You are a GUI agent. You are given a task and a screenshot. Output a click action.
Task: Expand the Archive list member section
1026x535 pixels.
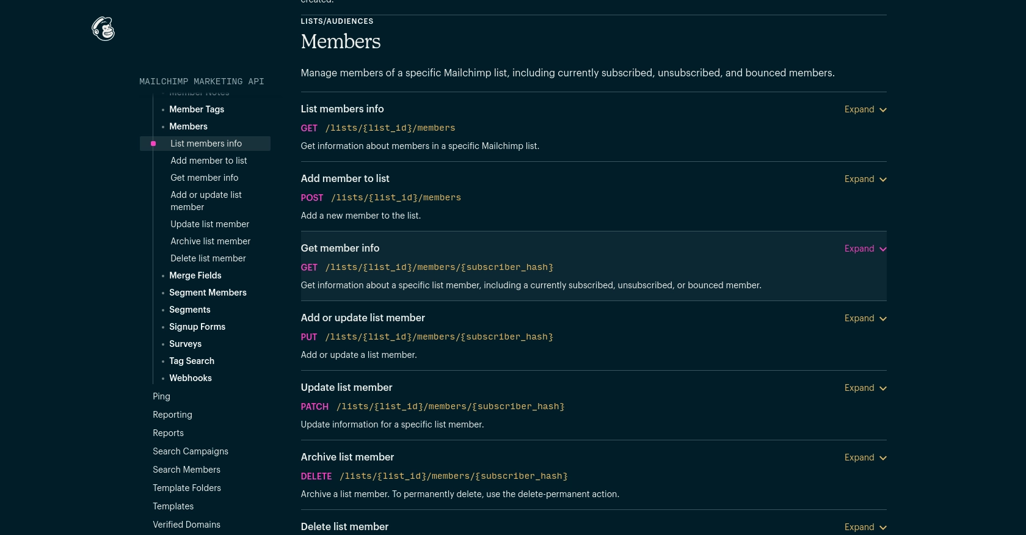coord(865,457)
